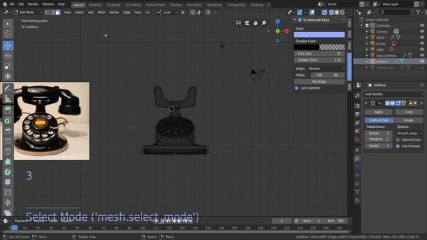Image resolution: width=427 pixels, height=240 pixels.
Task: Click the Blender logo menu icon
Action: [x=5, y=5]
